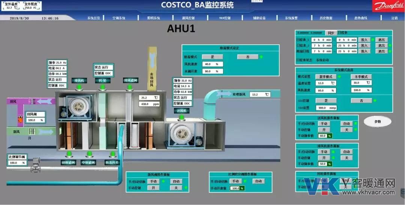Click the return air 438.0 ppm reading
The image size is (405, 205).
point(149,104)
